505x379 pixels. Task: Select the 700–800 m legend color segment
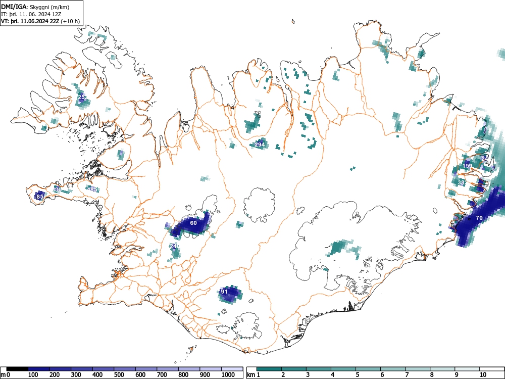[x=168, y=369]
